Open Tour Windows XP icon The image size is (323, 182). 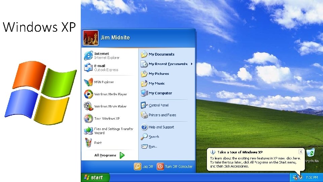88,118
